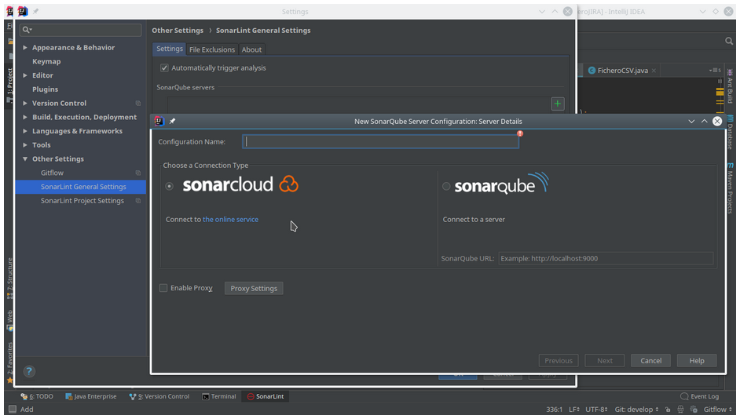Click the lock icon in status bar

[x=667, y=410]
